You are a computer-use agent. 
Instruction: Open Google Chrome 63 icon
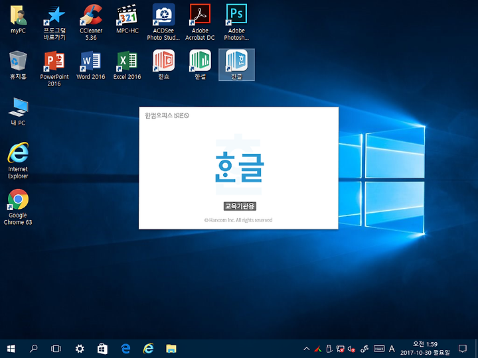18,207
